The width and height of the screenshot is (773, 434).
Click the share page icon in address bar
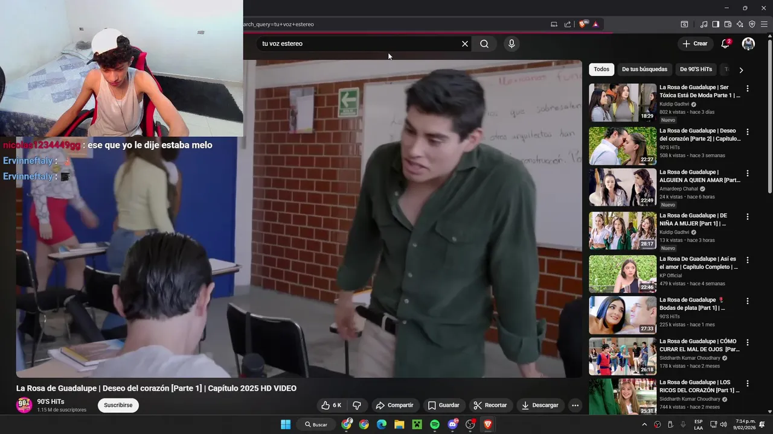568,24
